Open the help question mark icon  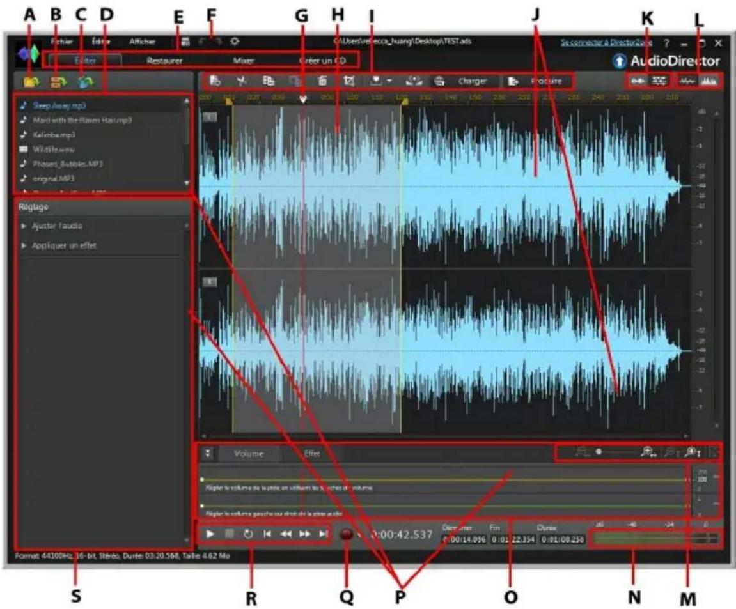click(667, 43)
